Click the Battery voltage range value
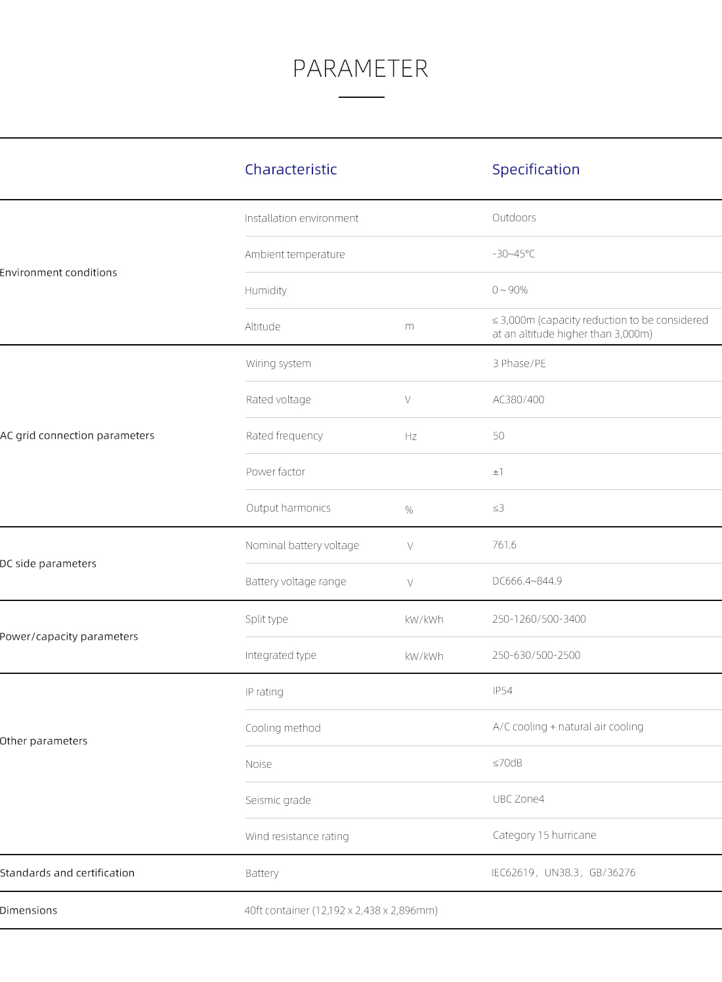722x982 pixels. [526, 581]
